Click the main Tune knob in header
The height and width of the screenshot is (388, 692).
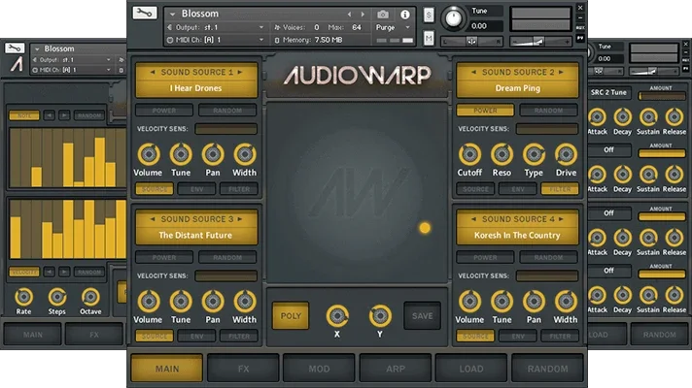[x=453, y=18]
